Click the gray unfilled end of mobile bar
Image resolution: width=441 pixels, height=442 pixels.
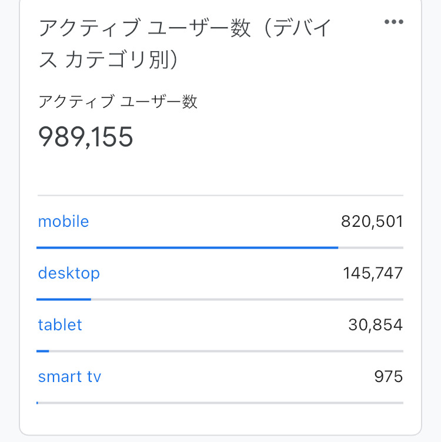point(370,247)
